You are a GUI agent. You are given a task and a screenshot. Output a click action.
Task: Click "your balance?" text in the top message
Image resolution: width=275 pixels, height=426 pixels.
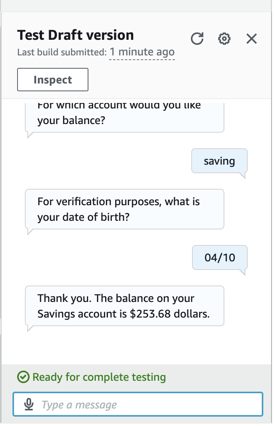71,121
